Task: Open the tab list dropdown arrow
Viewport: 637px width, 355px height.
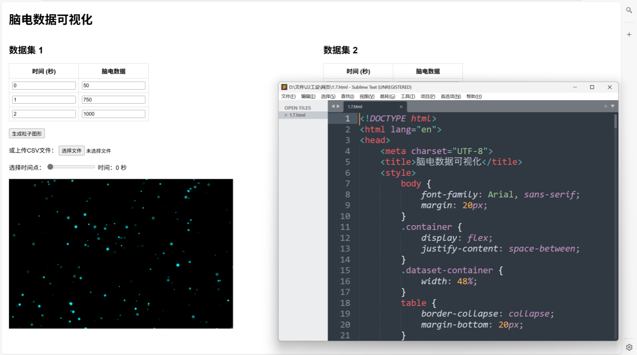Action: 612,106
